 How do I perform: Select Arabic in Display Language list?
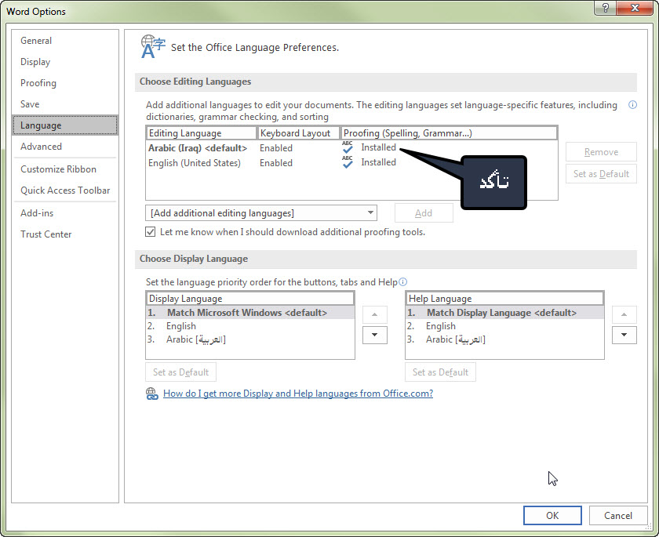250,339
